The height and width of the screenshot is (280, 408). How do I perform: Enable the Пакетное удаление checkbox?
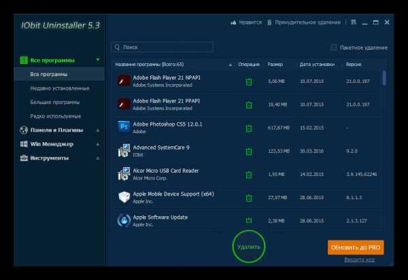[x=334, y=48]
